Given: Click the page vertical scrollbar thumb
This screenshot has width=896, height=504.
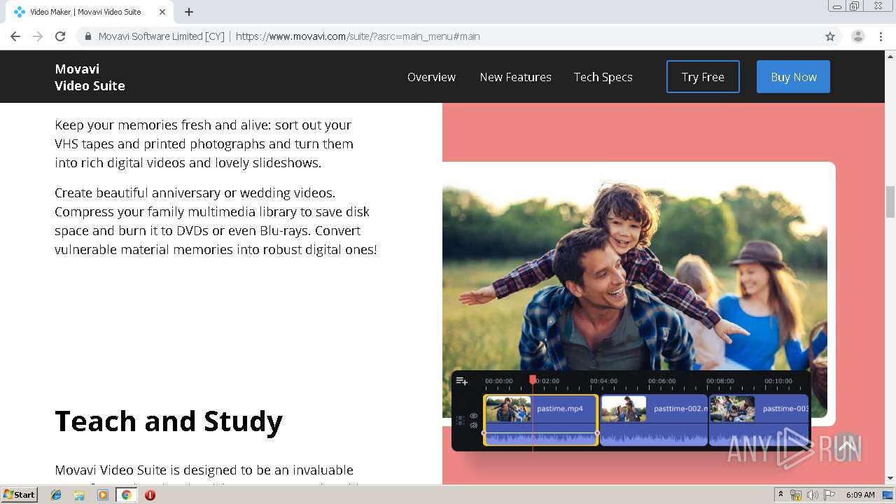Looking at the screenshot, I should [x=890, y=202].
